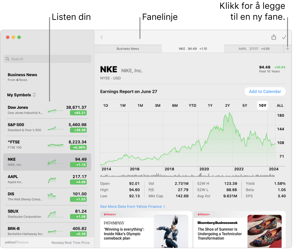Viewport: 293px width, 249px height.
Task: Click the Mkt Cap value 142.6B
Action: tap(182, 196)
